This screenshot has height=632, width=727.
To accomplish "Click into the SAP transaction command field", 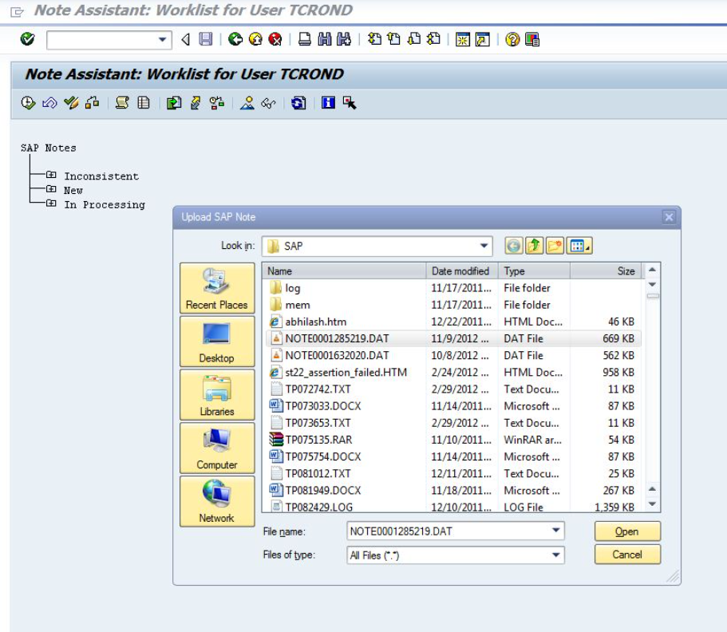I will pyautogui.click(x=102, y=39).
